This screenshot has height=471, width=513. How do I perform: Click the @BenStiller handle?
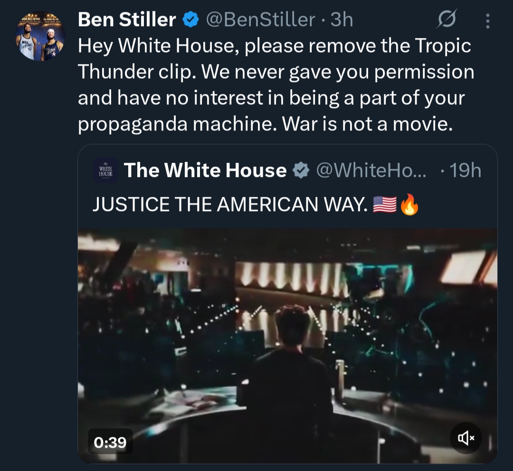click(x=260, y=20)
